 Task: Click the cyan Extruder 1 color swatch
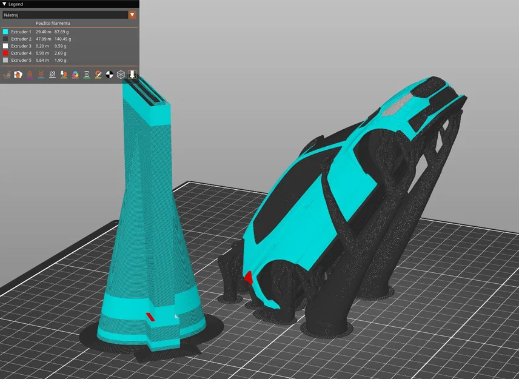coord(5,32)
